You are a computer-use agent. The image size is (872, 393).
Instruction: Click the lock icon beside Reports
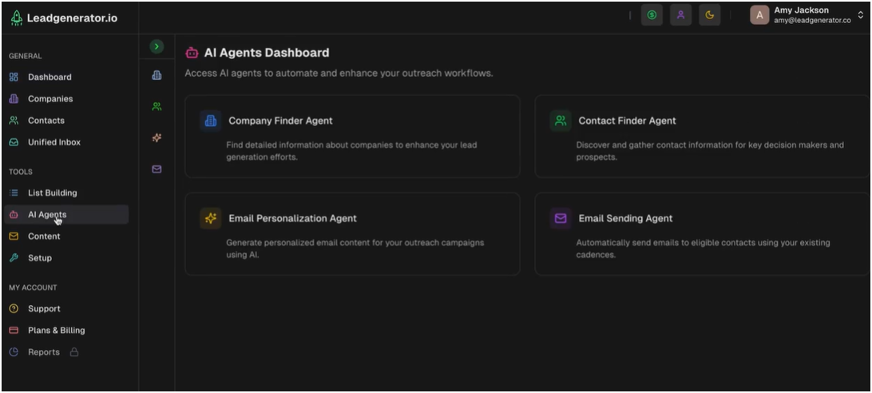[74, 351]
